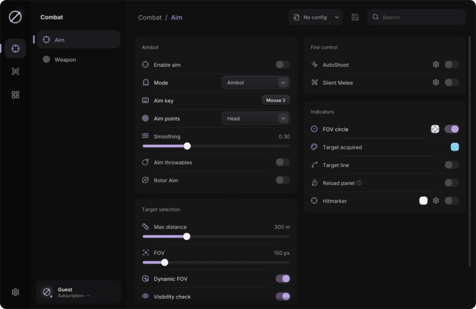The image size is (476, 309).
Task: Click the Search input field
Action: pyautogui.click(x=416, y=17)
